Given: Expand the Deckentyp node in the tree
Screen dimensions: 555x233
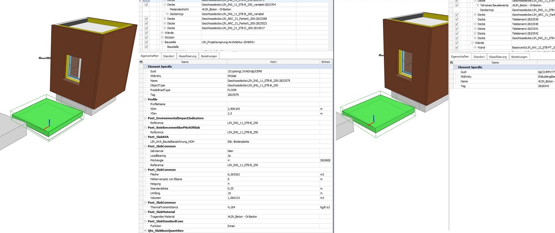Looking at the screenshot, I should point(167,14).
